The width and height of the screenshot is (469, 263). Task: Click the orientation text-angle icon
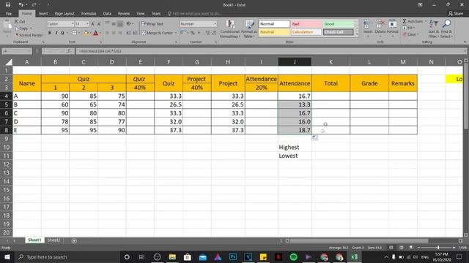pyautogui.click(x=129, y=24)
